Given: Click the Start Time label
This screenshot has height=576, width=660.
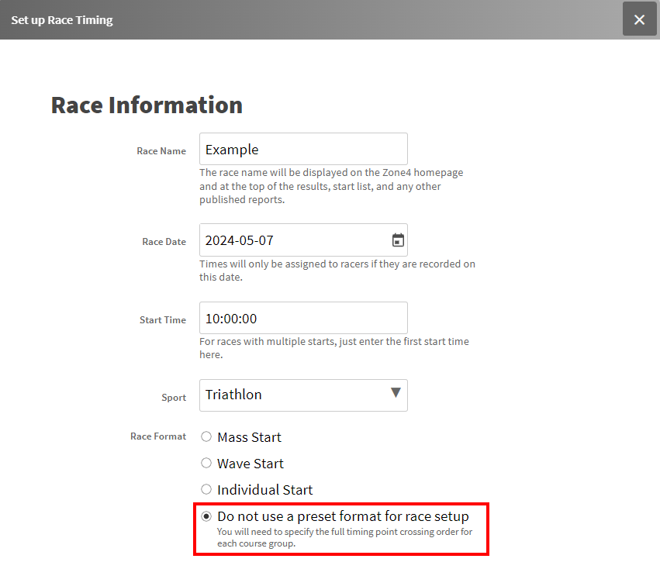Looking at the screenshot, I should pyautogui.click(x=163, y=320).
